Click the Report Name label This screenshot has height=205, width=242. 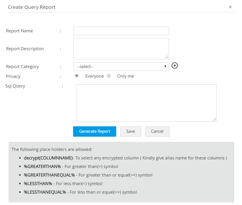click(x=20, y=31)
